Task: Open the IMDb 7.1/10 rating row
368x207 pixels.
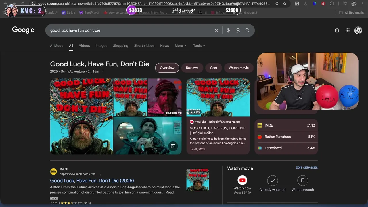Action: click(x=286, y=126)
